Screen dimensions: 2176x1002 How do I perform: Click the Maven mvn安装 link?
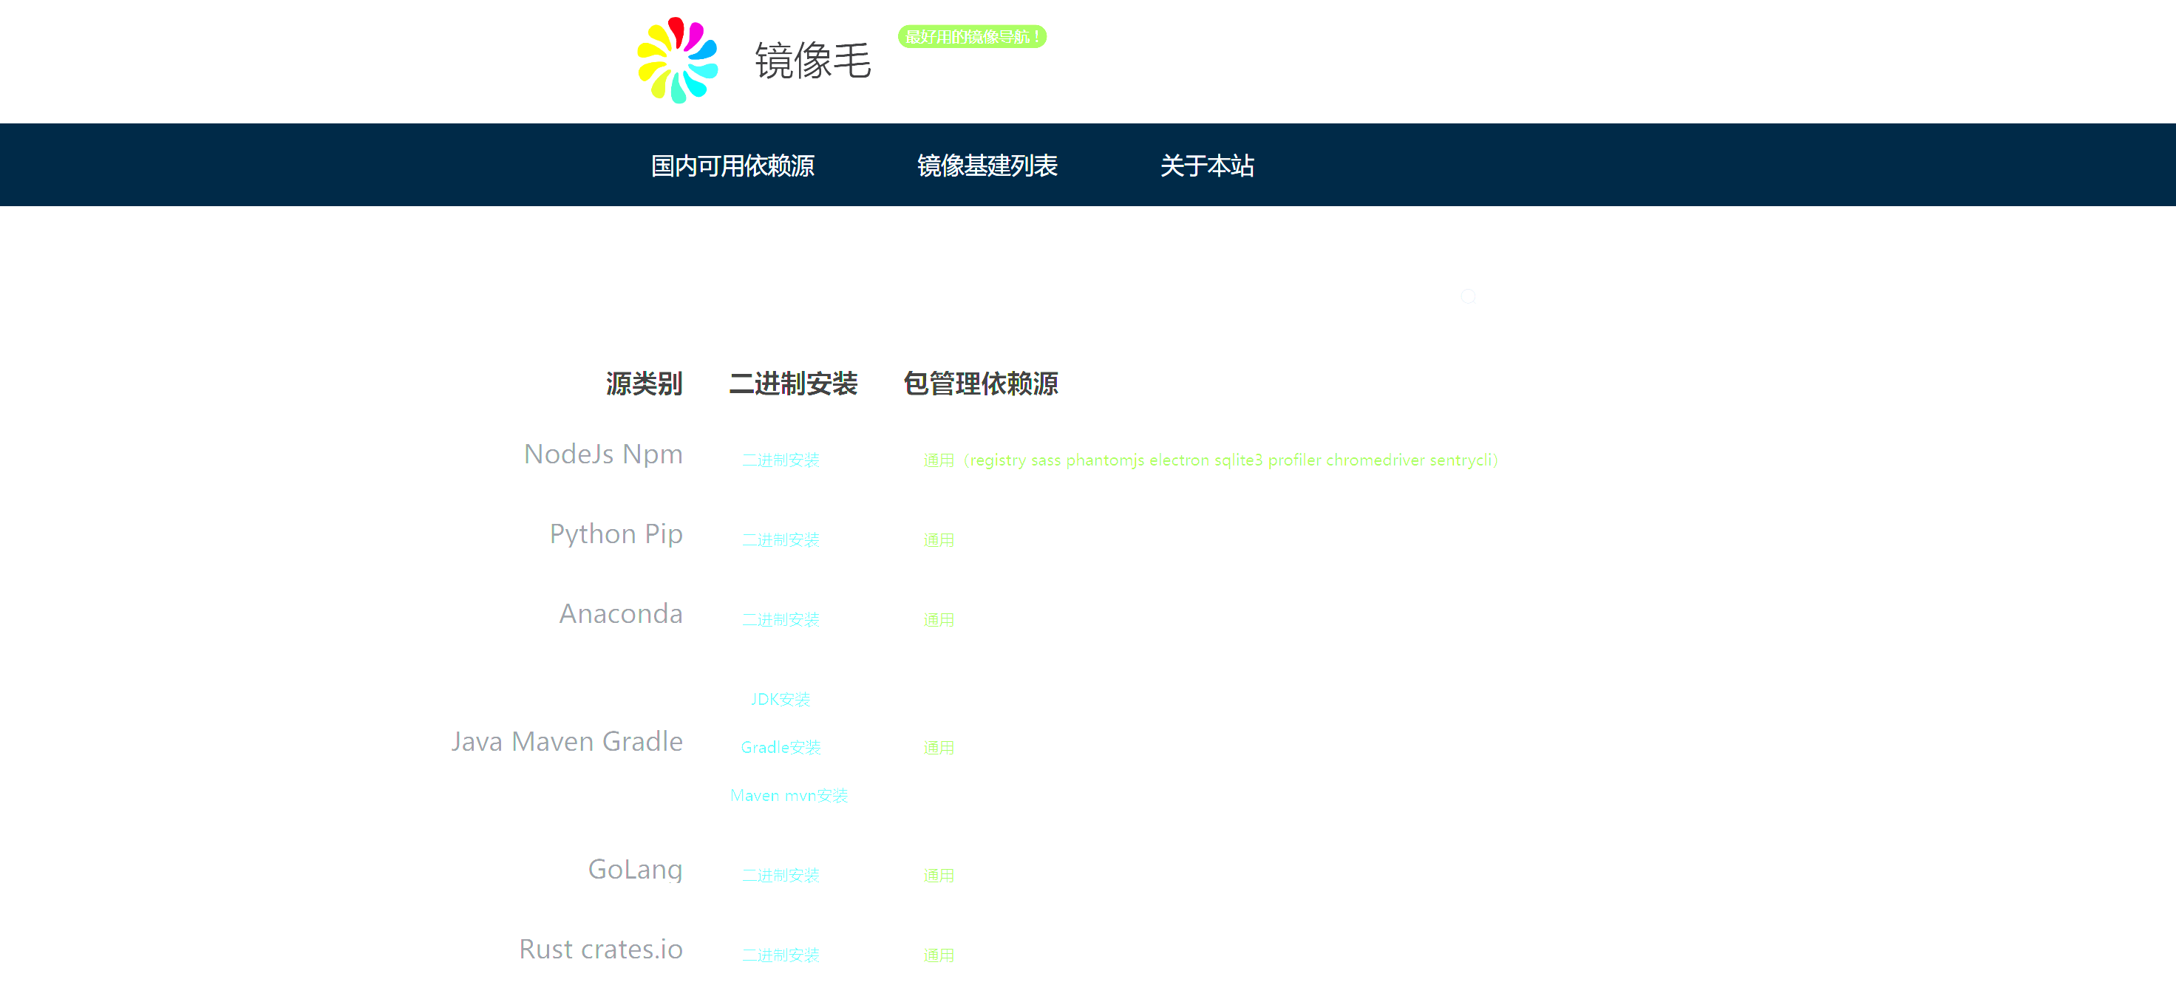(x=788, y=796)
